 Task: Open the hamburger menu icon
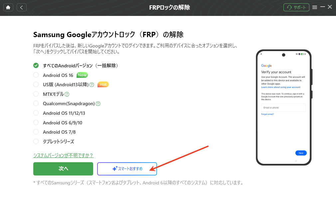pyautogui.click(x=315, y=7)
